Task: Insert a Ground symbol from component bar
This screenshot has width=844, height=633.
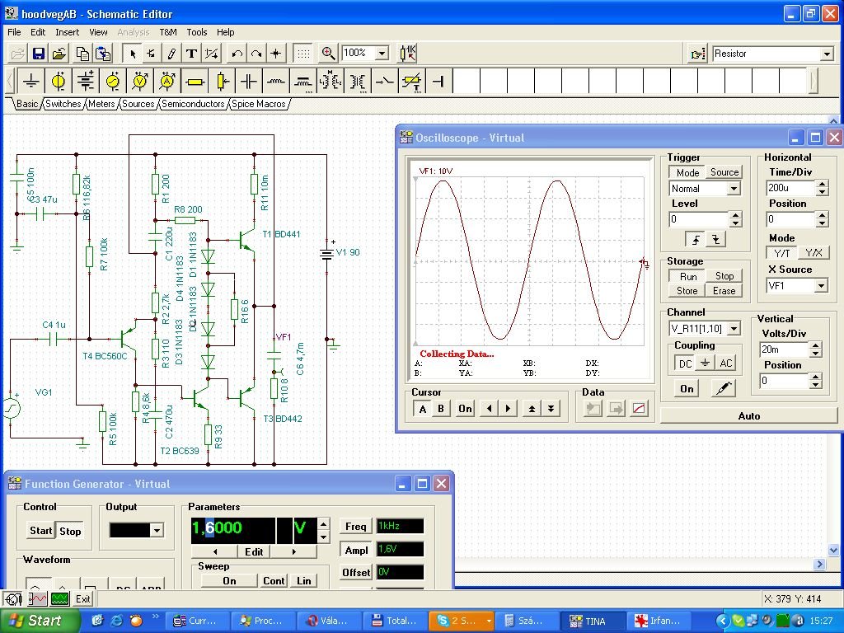Action: point(31,82)
